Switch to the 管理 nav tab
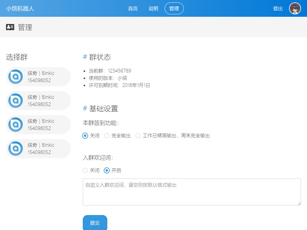The height and width of the screenshot is (230, 307). 174,8
